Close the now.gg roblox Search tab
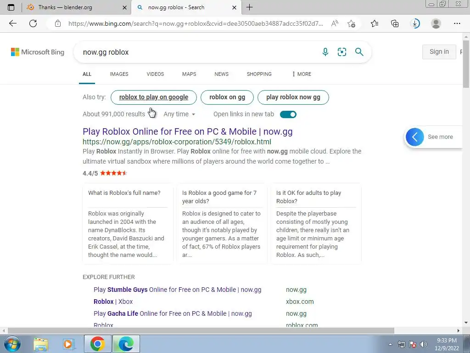470x353 pixels. pyautogui.click(x=235, y=7)
